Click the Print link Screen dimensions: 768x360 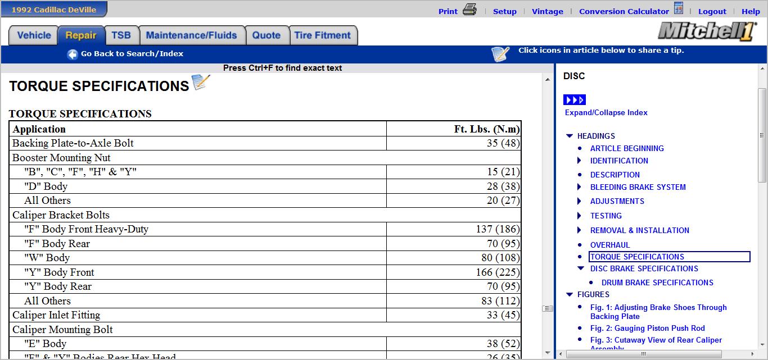click(x=448, y=11)
